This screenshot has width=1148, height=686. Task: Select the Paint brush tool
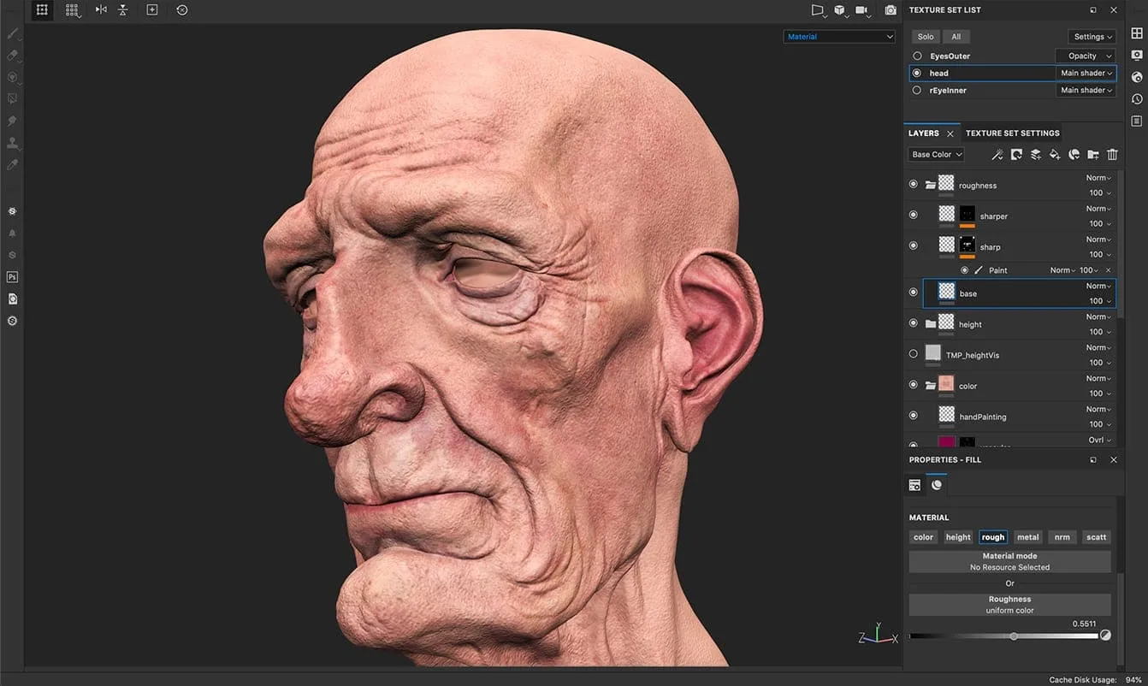pyautogui.click(x=12, y=33)
